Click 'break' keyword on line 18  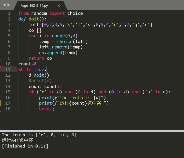tap(45, 109)
